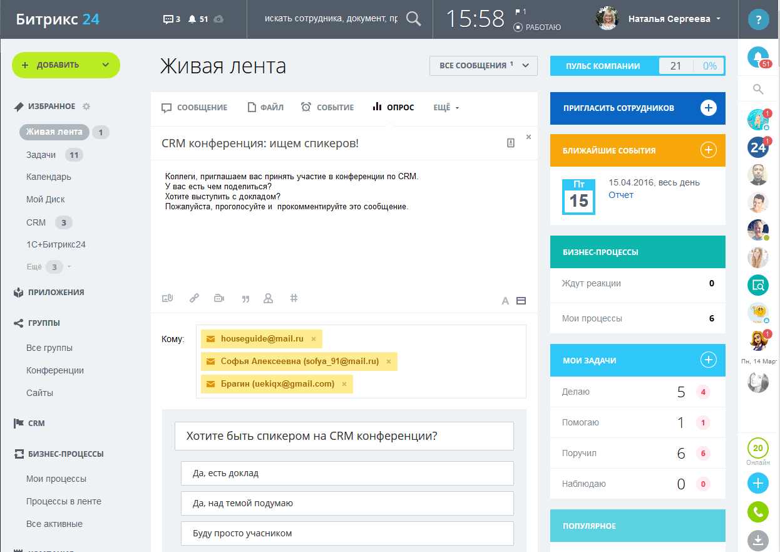Switch to the Событие tab
This screenshot has width=780, height=552.
(x=327, y=108)
